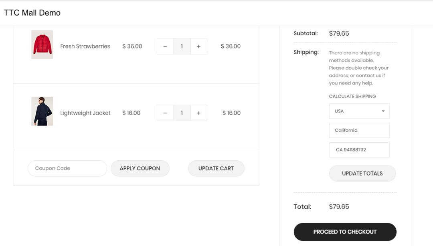Select the Fresh Strawberries product name
The width and height of the screenshot is (433, 246).
tap(85, 46)
